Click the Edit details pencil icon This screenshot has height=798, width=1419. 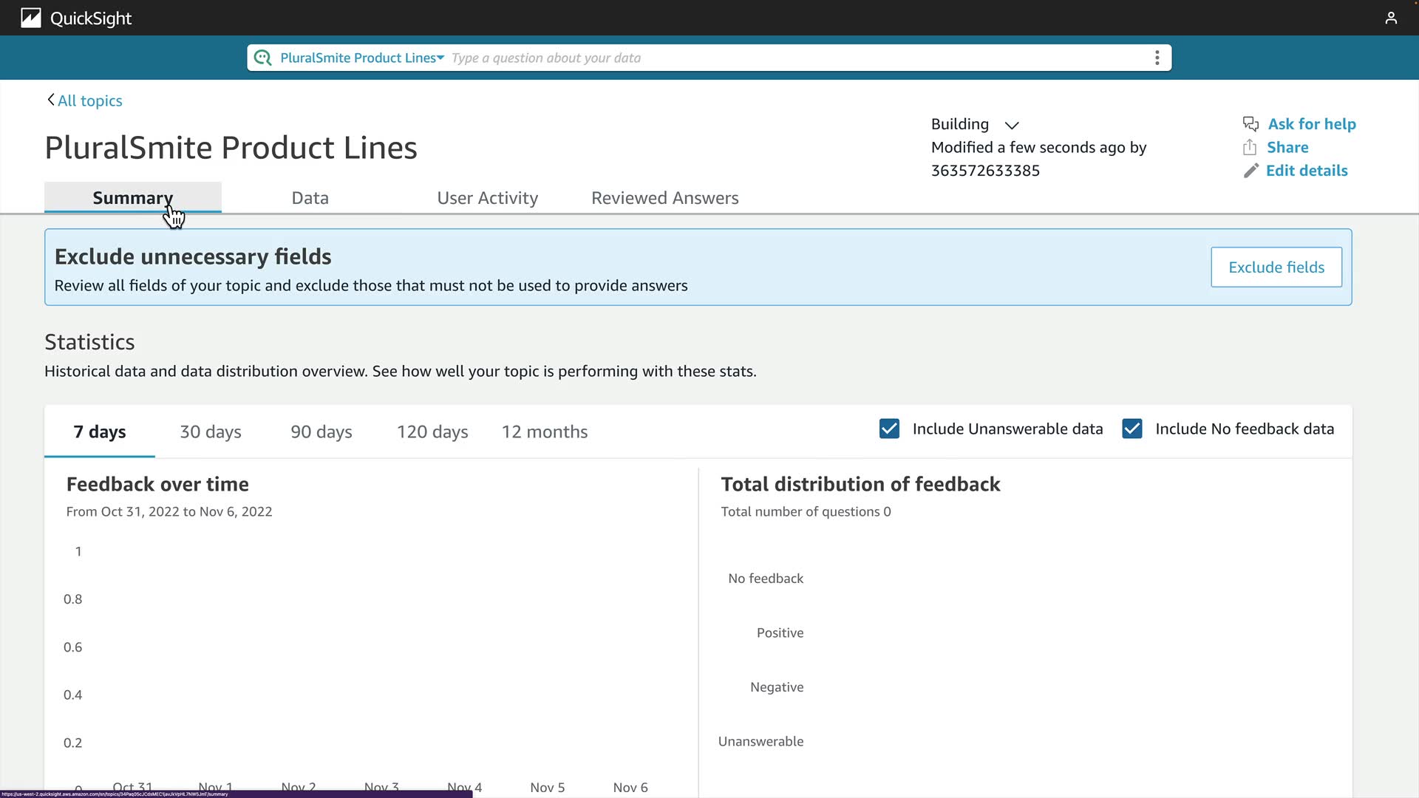click(1250, 171)
